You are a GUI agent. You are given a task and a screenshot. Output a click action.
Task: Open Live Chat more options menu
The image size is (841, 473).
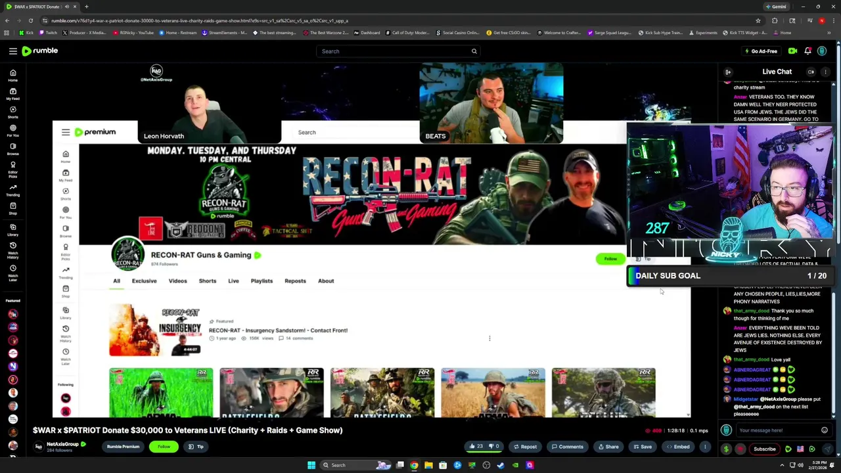pyautogui.click(x=826, y=72)
